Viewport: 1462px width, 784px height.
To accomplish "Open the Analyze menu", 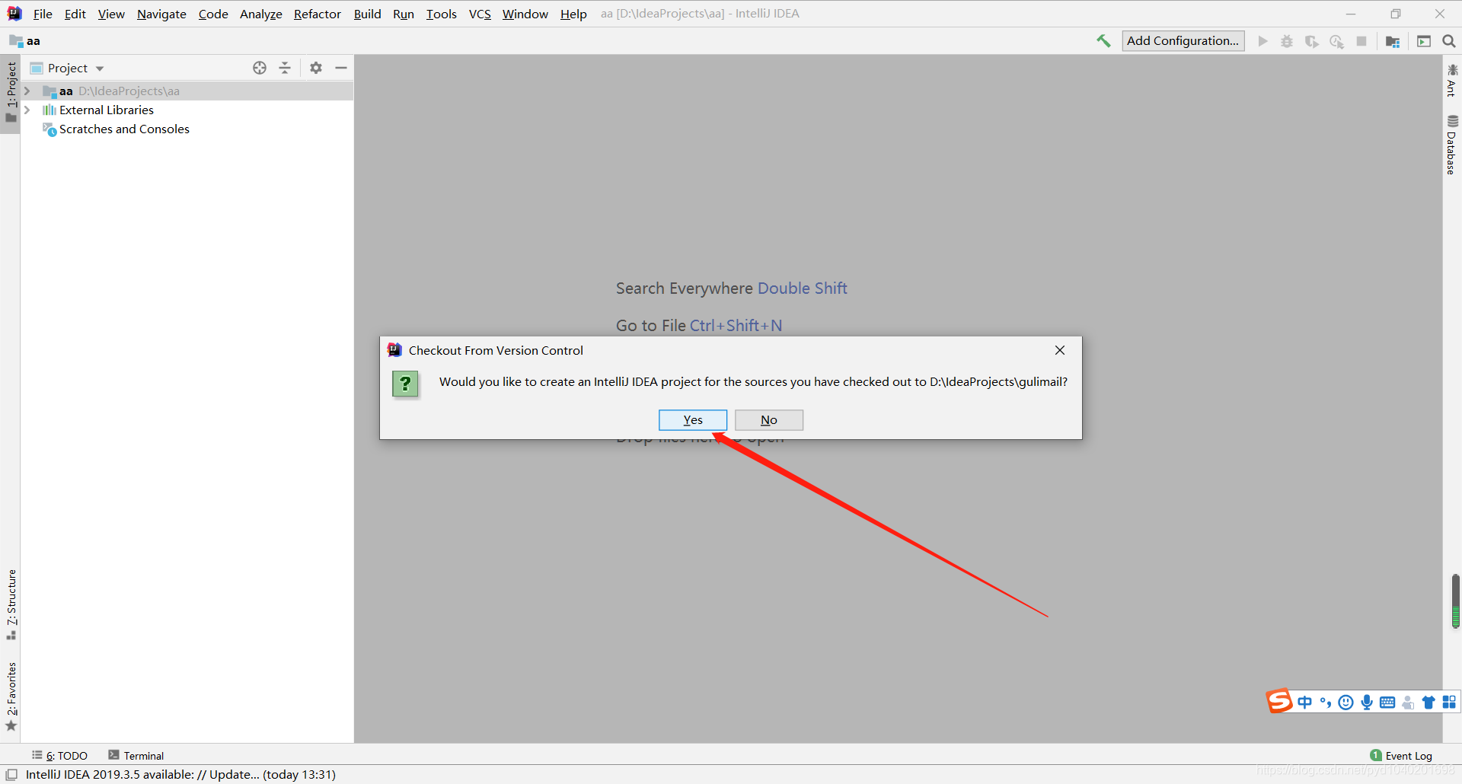I will point(260,14).
